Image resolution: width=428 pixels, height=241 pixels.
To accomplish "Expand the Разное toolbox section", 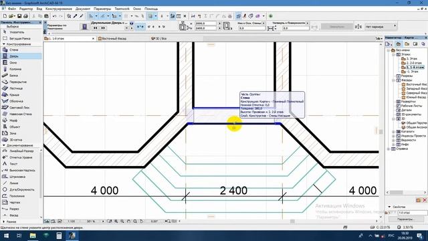I will pos(4,222).
